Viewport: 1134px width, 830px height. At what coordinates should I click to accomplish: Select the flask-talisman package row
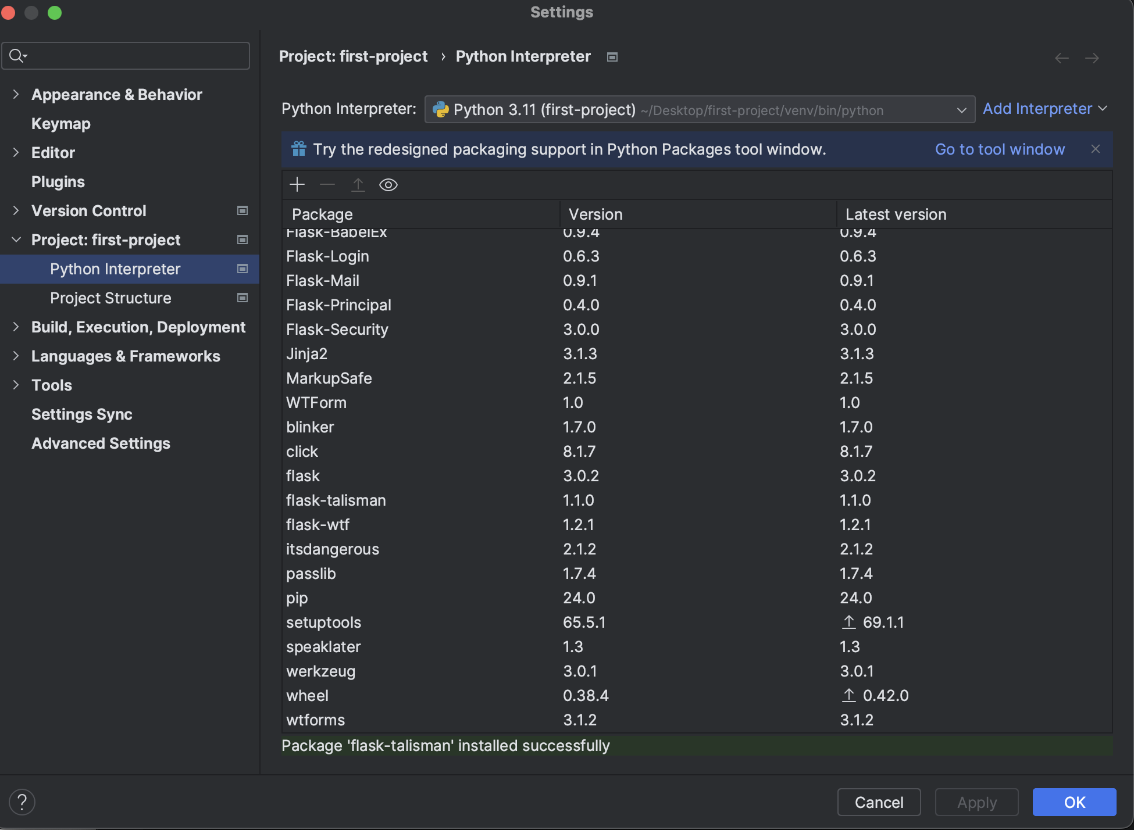pyautogui.click(x=697, y=500)
